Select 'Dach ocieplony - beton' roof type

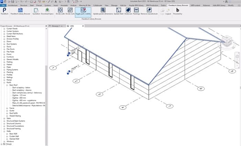pos(21,88)
